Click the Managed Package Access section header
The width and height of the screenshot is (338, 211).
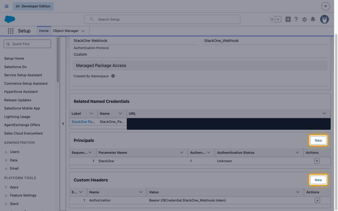coord(200,65)
